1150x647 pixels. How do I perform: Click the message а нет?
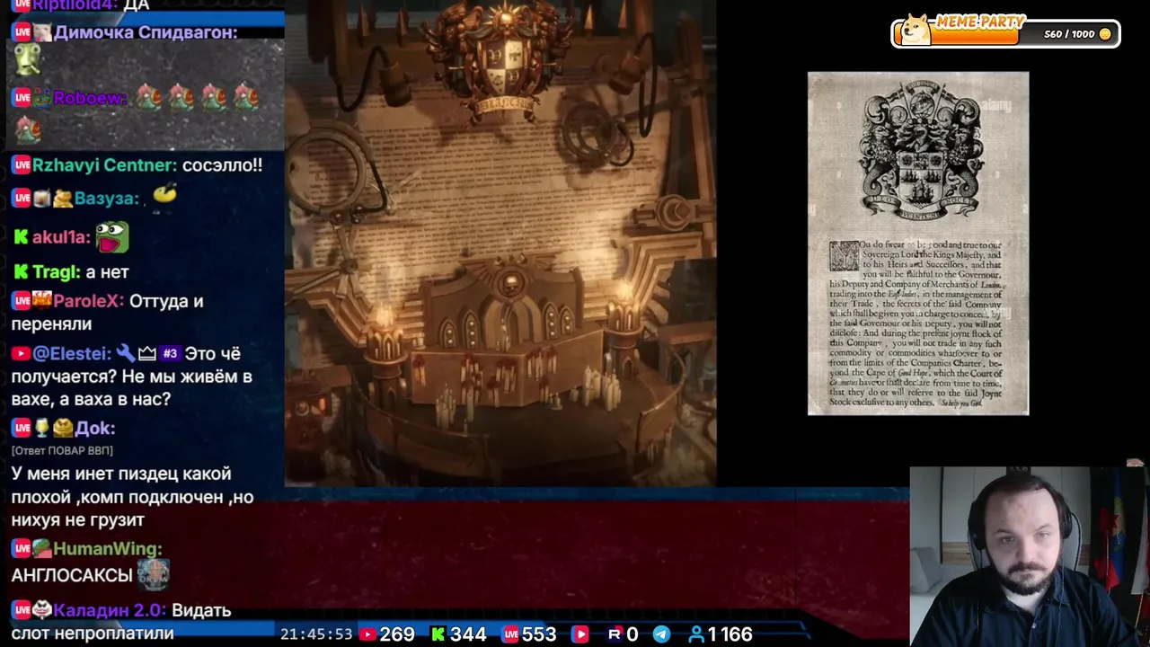point(107,271)
